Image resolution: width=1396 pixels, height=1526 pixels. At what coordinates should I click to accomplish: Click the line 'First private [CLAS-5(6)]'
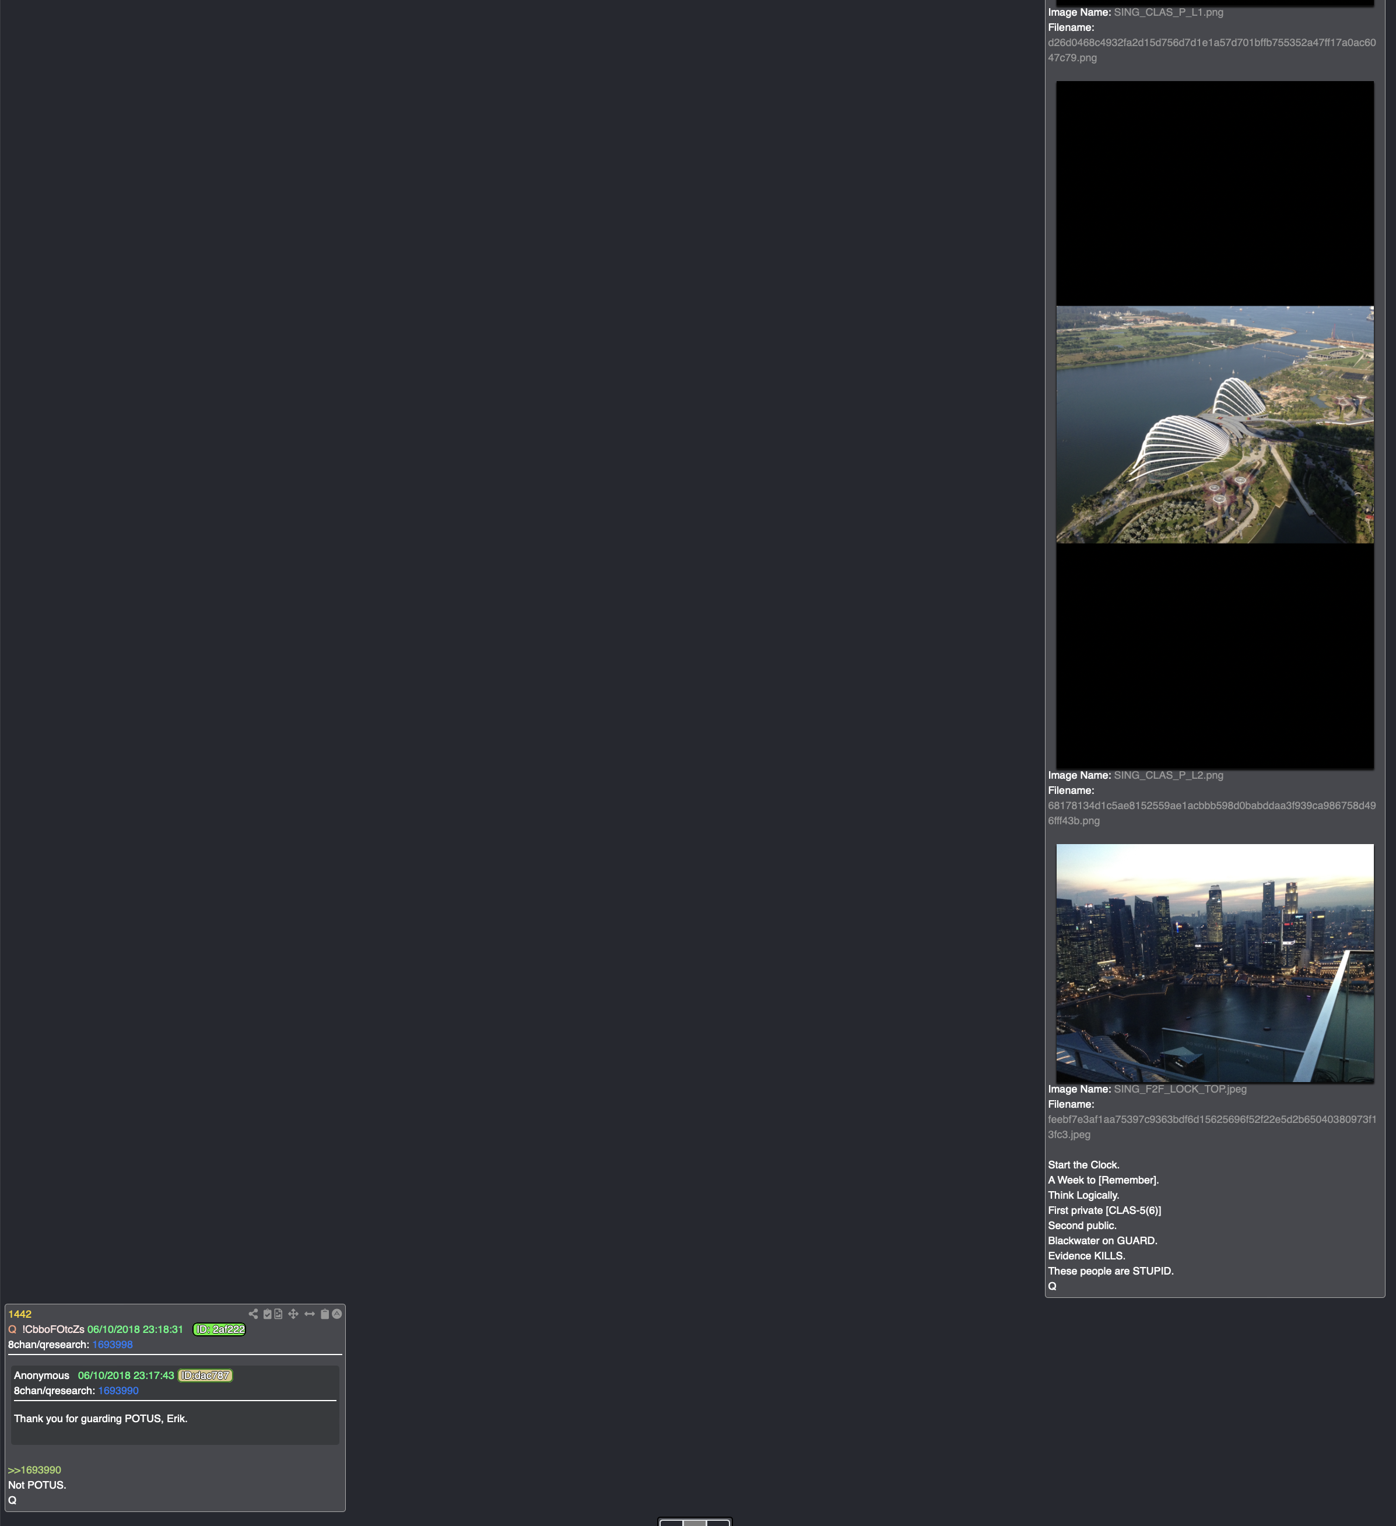pyautogui.click(x=1104, y=1210)
